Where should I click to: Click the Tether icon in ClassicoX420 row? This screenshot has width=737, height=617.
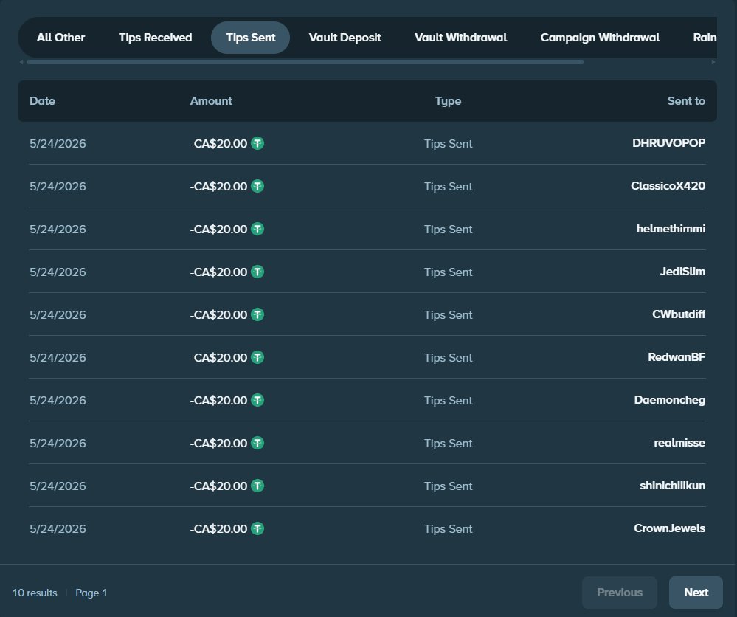[257, 186]
